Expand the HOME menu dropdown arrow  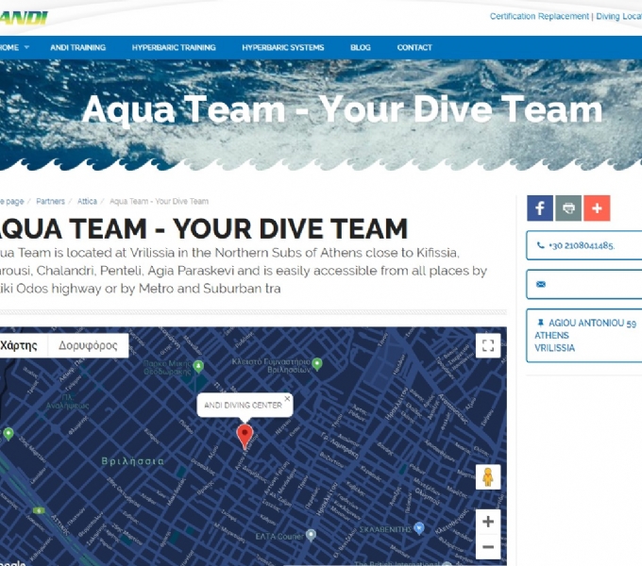point(26,47)
